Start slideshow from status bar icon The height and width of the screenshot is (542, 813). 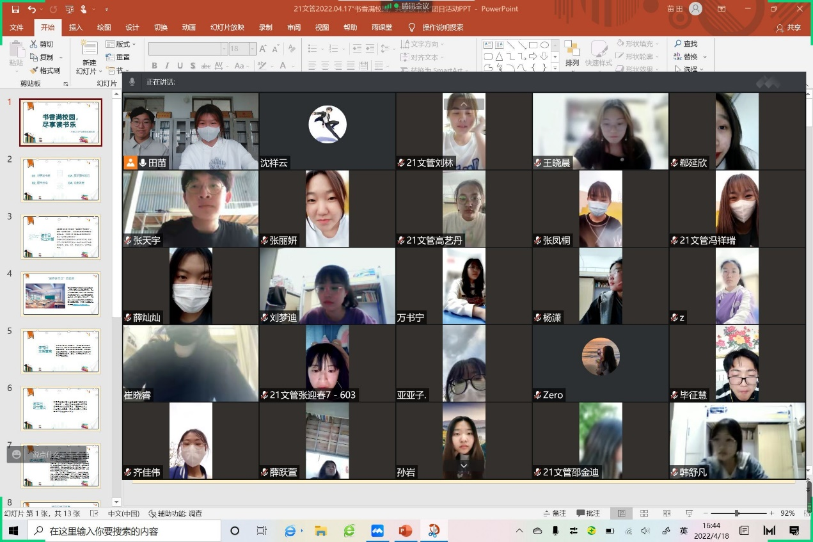(x=688, y=513)
